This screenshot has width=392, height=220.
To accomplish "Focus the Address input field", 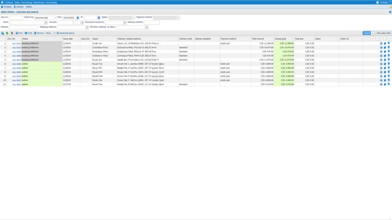I will [x=24, y=27].
